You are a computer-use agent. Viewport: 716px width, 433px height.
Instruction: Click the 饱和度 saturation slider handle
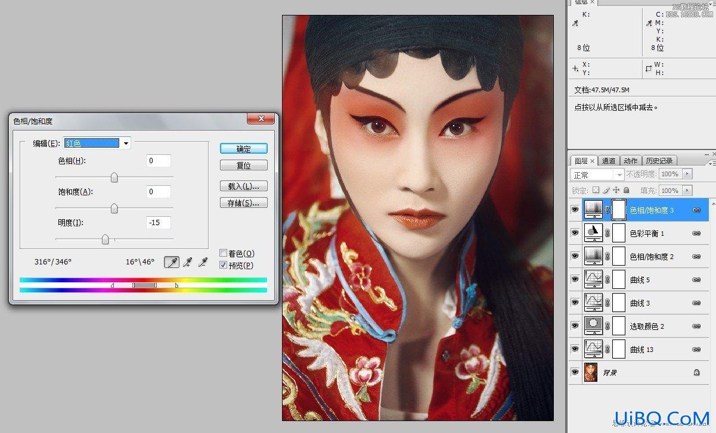point(114,208)
